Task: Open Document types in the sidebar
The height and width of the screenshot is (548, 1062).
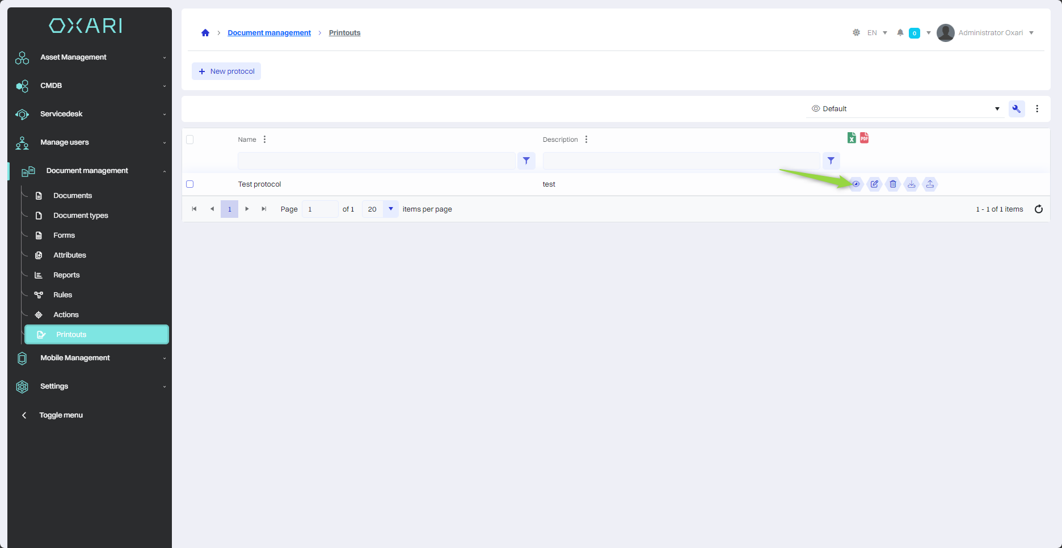Action: pyautogui.click(x=81, y=216)
